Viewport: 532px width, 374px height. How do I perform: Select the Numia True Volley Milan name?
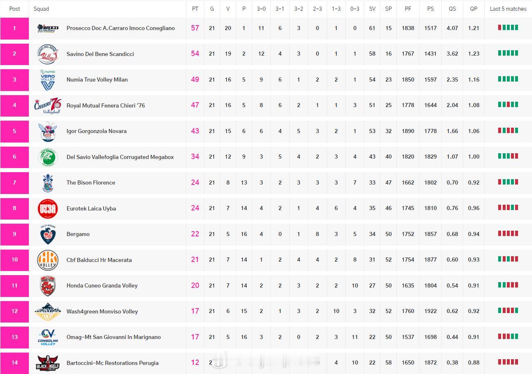coord(97,79)
